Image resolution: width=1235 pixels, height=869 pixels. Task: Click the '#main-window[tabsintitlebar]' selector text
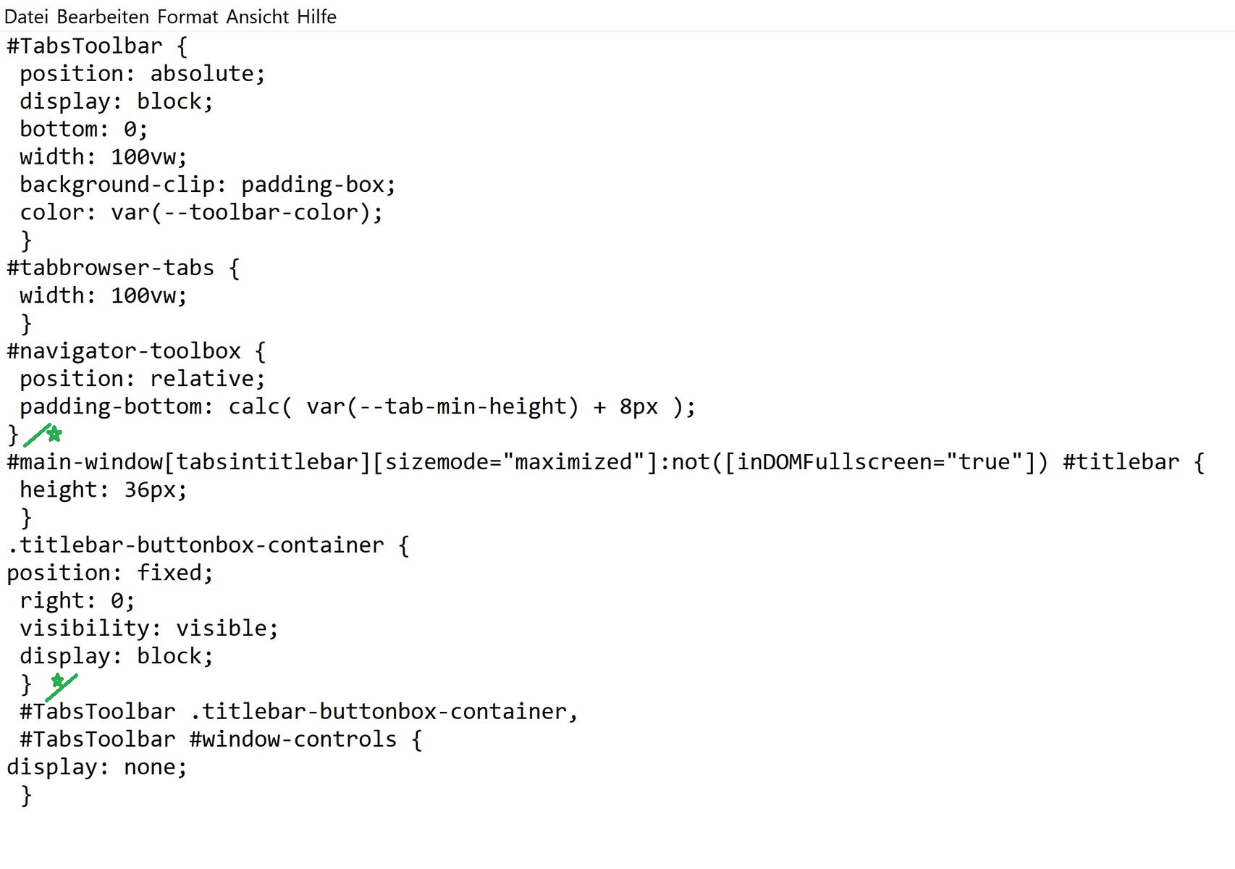point(188,462)
